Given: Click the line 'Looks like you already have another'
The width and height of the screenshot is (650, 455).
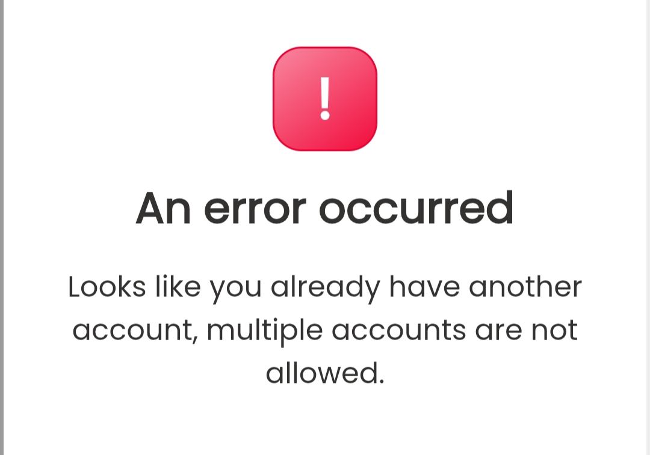Looking at the screenshot, I should 325,289.
